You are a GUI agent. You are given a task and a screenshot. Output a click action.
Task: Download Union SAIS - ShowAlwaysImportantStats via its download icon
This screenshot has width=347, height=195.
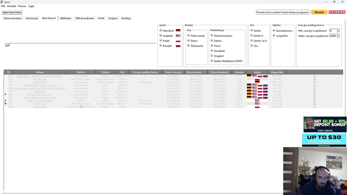(x=314, y=76)
